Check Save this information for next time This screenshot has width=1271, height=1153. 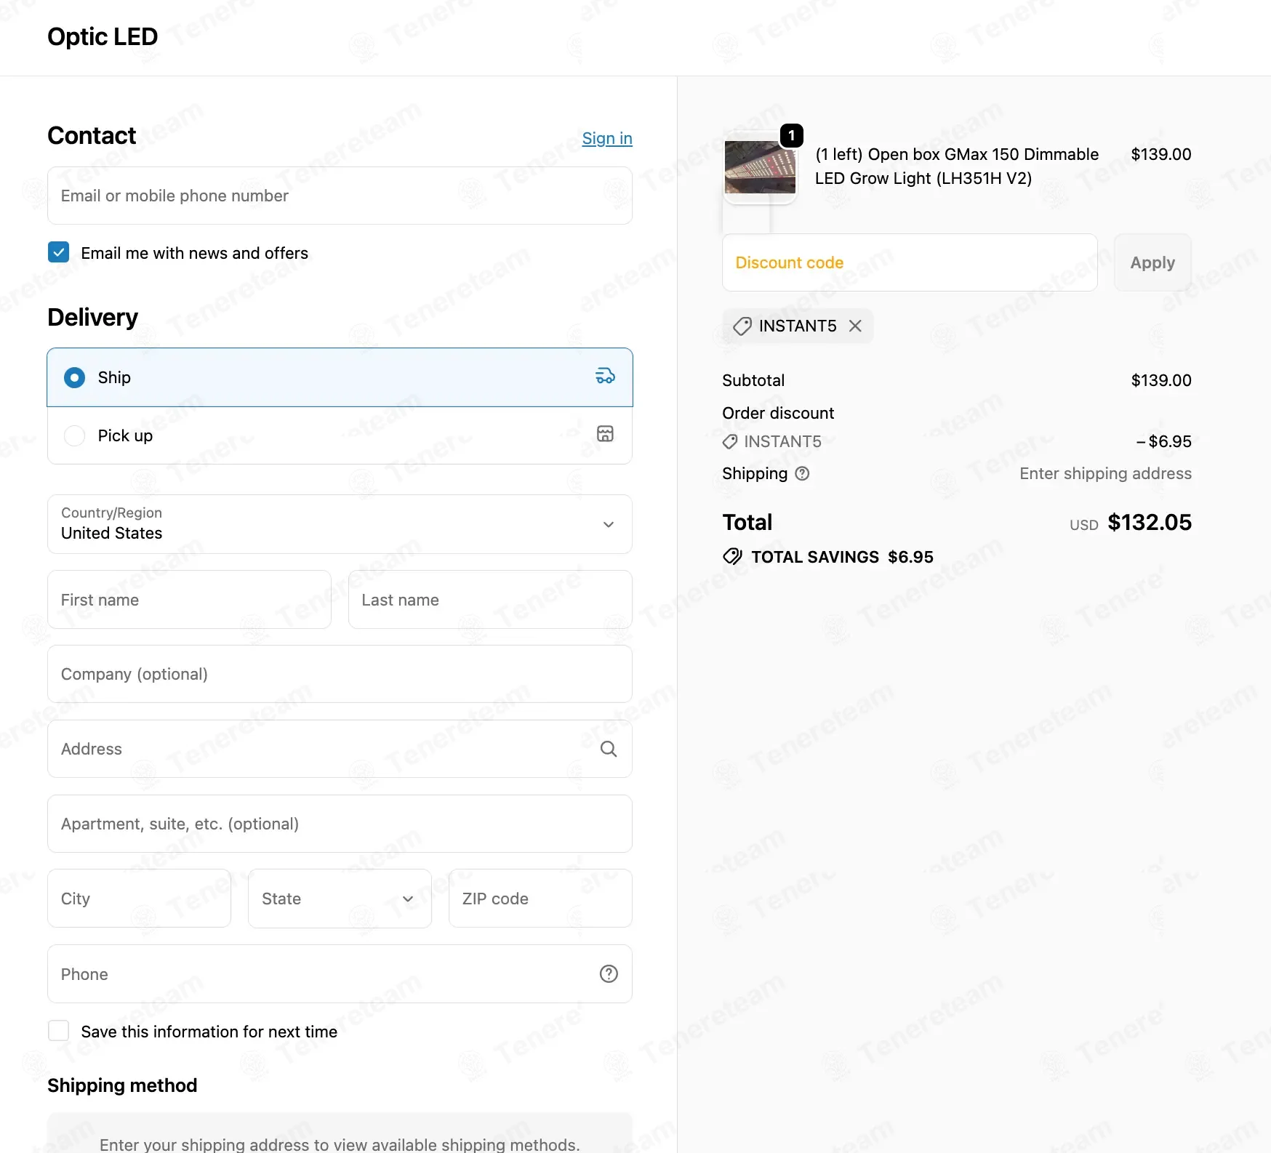tap(59, 1031)
